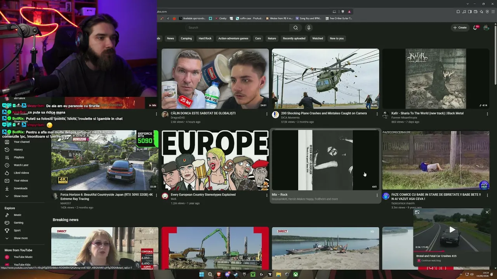Open File Explorer from the taskbar
The image size is (497, 279).
coord(278,275)
